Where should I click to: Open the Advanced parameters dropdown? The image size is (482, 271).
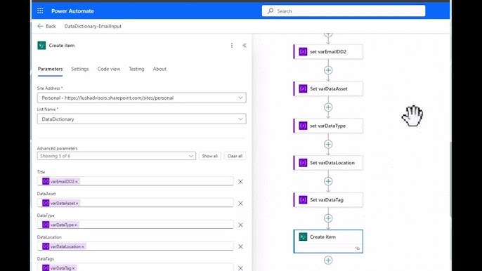pos(116,156)
